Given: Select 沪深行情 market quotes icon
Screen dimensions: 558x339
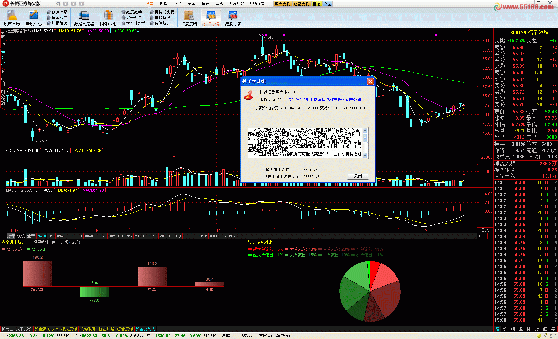Looking at the screenshot, I should pos(211,18).
